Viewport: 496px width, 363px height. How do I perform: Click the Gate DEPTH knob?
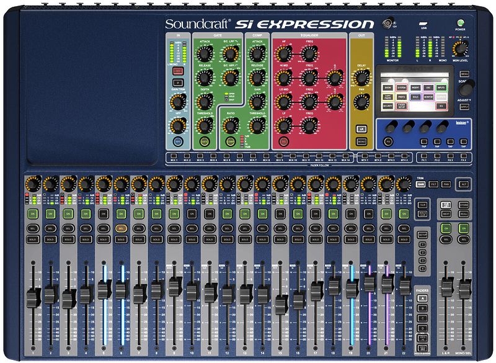(205, 102)
